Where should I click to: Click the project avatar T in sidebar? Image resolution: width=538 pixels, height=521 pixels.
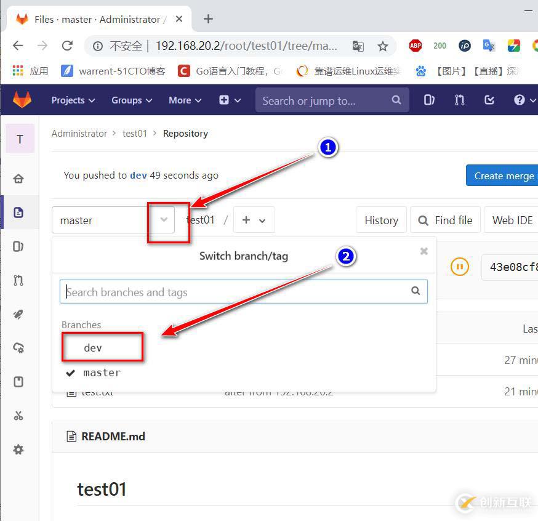(20, 139)
